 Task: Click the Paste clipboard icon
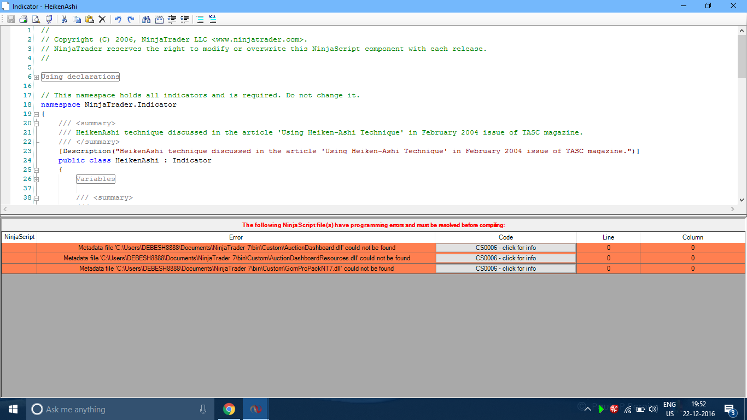(89, 19)
